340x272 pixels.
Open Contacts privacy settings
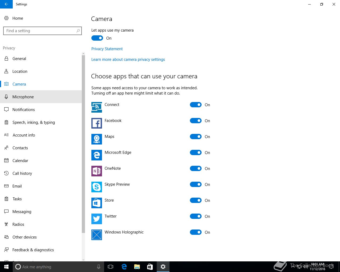tap(41, 148)
